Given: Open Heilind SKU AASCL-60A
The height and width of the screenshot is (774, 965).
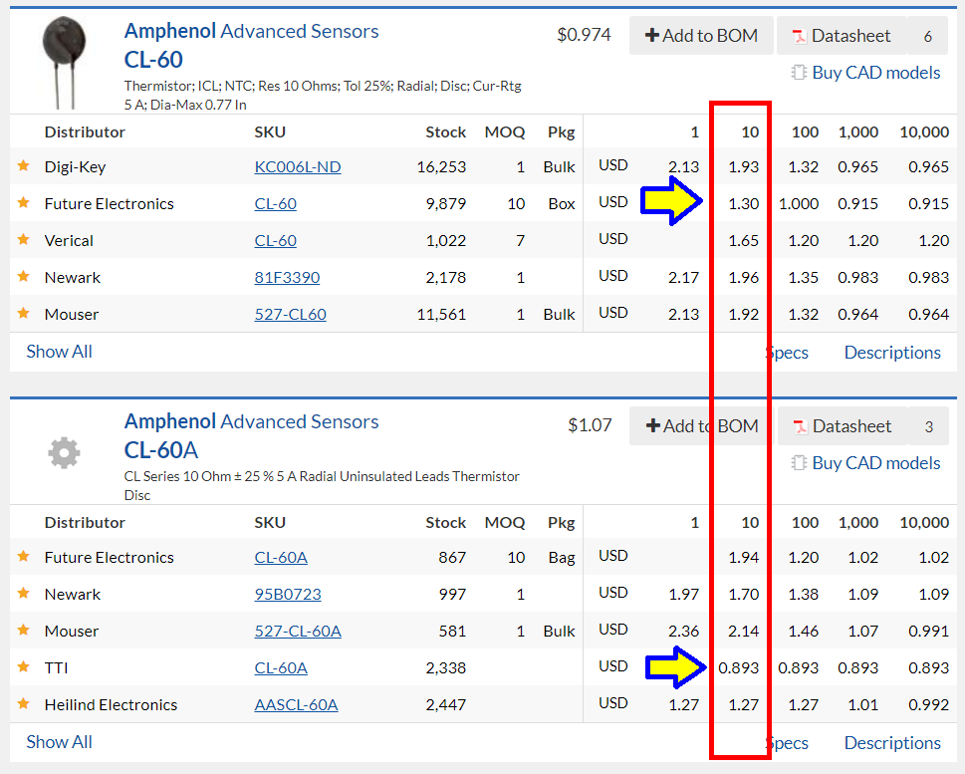Looking at the screenshot, I should pyautogui.click(x=296, y=705).
